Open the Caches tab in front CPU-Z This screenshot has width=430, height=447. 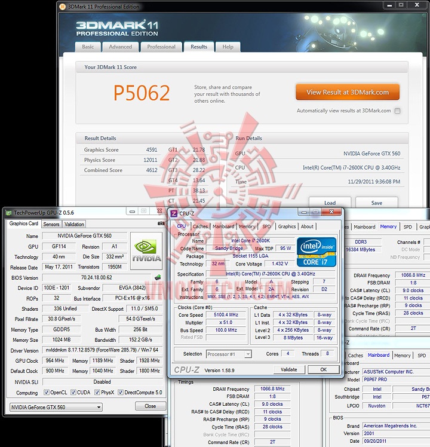[x=200, y=226]
